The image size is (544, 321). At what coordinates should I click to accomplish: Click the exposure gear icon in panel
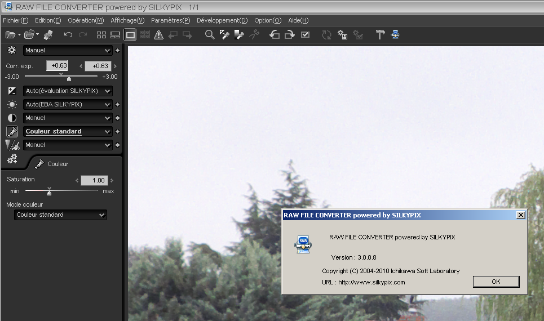(x=12, y=50)
